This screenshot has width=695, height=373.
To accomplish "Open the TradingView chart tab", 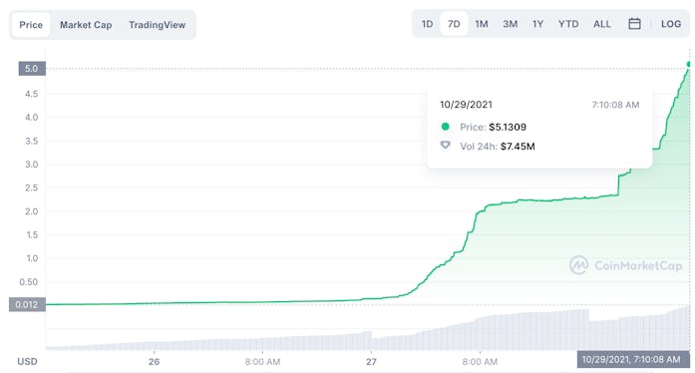I will (x=157, y=25).
